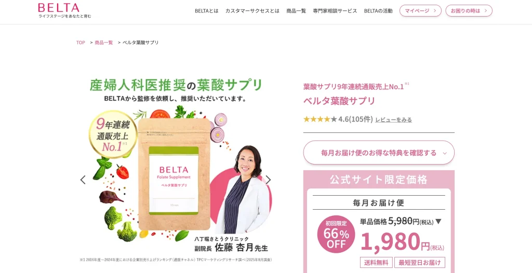Click the BELTA supplement package image
The image size is (532, 273).
pos(174,174)
